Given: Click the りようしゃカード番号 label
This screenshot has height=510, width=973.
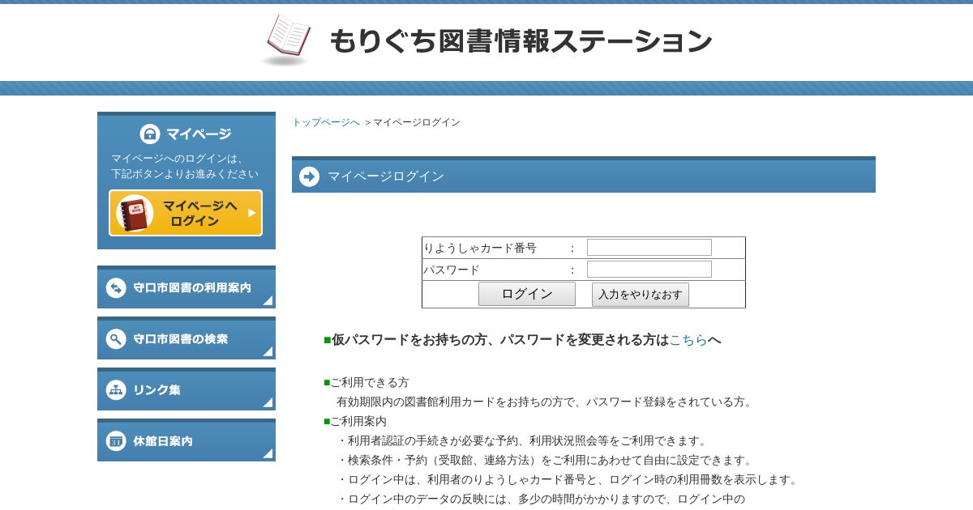Looking at the screenshot, I should click(480, 248).
